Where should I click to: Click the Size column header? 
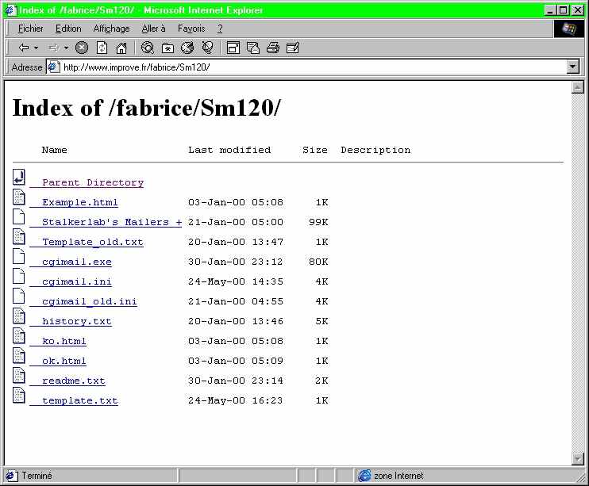315,150
